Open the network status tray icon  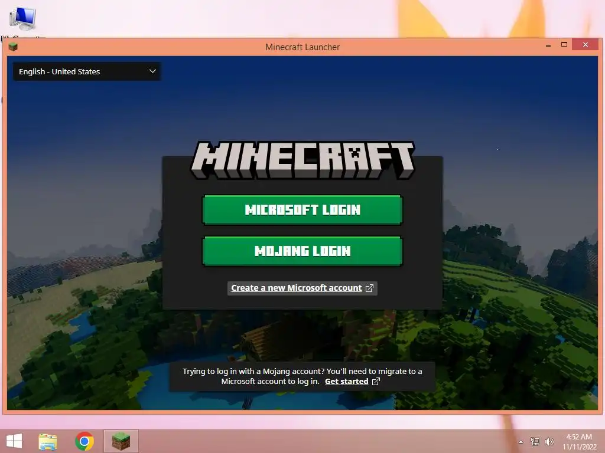coord(535,442)
